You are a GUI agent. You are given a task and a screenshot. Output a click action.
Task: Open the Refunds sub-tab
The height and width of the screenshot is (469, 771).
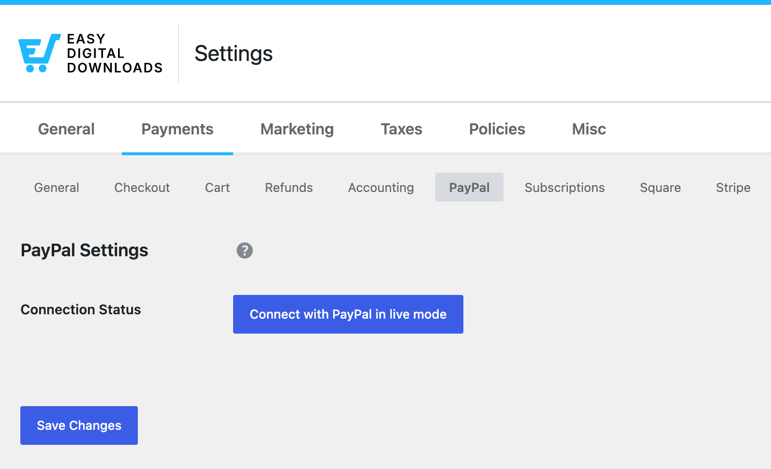(289, 188)
